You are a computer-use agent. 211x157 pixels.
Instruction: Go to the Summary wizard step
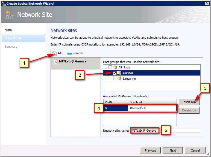point(11,47)
